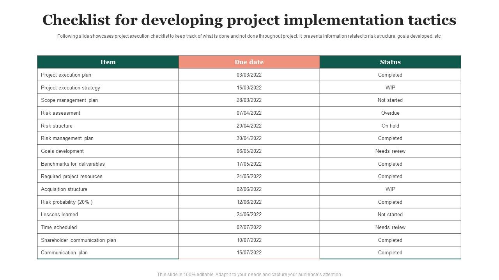Click the due date 24/05/2022
Image resolution: width=499 pixels, height=280 pixels.
(x=249, y=177)
